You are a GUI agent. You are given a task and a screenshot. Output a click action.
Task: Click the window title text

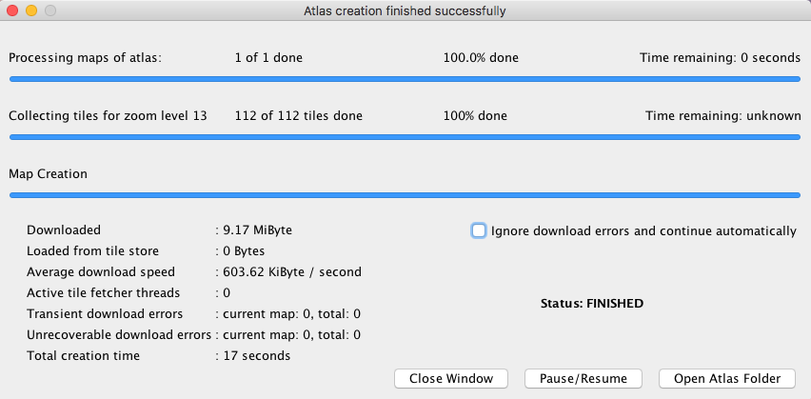click(405, 10)
